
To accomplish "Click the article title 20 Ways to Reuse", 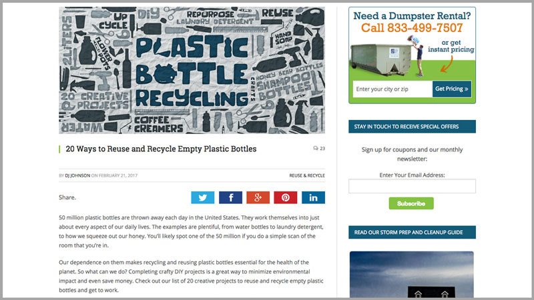I will (161, 149).
